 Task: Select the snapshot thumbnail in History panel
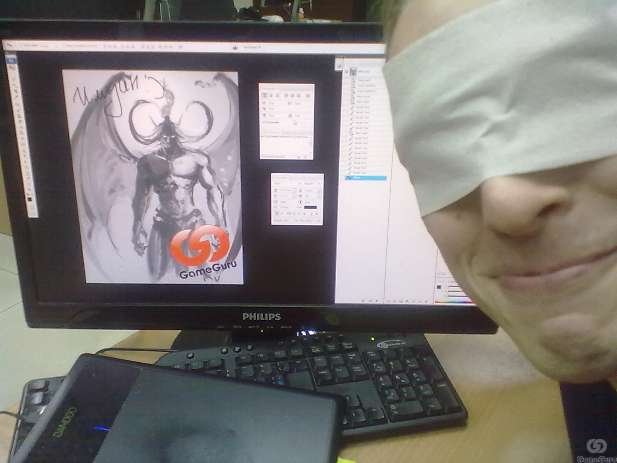click(353, 72)
